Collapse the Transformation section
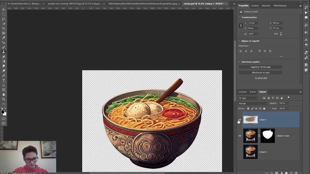 tap(239, 17)
